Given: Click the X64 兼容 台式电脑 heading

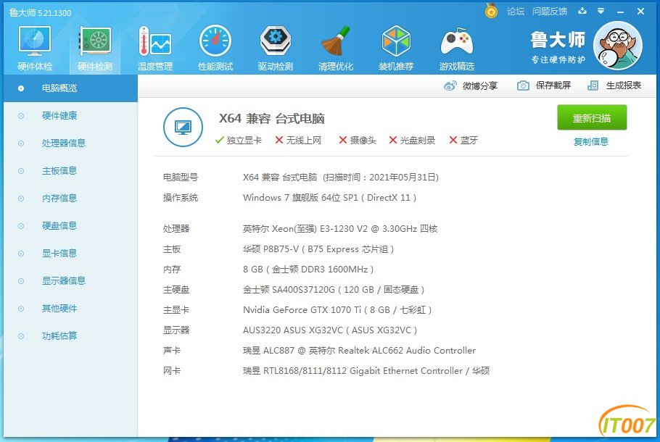Looking at the screenshot, I should [272, 119].
